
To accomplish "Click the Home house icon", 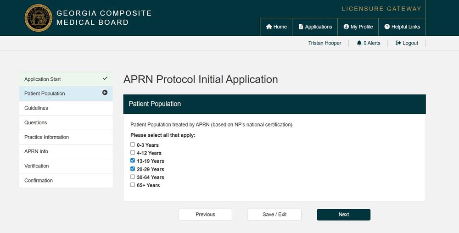I will tap(269, 27).
